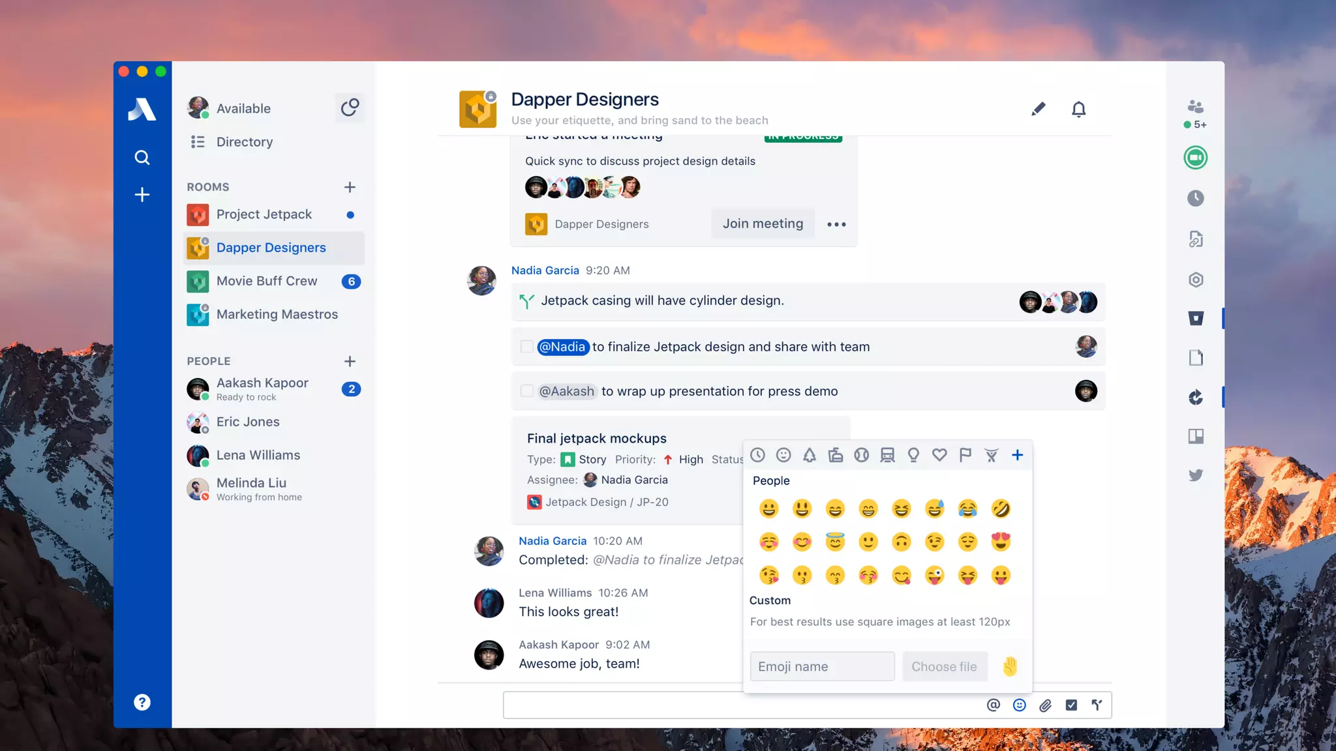Screen dimensions: 1336x751
Task: Click the edit pencil icon in the room header
Action: (x=1038, y=109)
